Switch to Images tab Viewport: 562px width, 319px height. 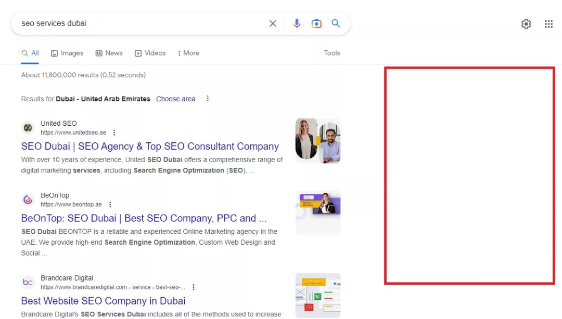[x=67, y=53]
